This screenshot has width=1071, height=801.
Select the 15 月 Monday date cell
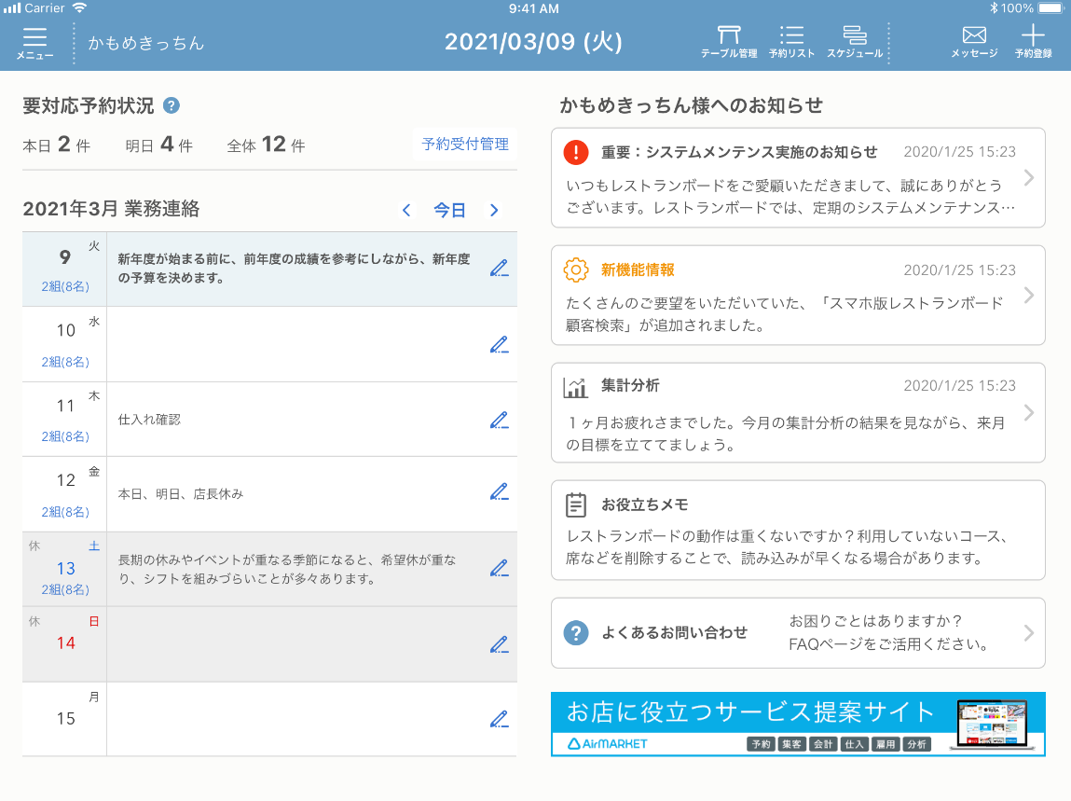click(65, 719)
